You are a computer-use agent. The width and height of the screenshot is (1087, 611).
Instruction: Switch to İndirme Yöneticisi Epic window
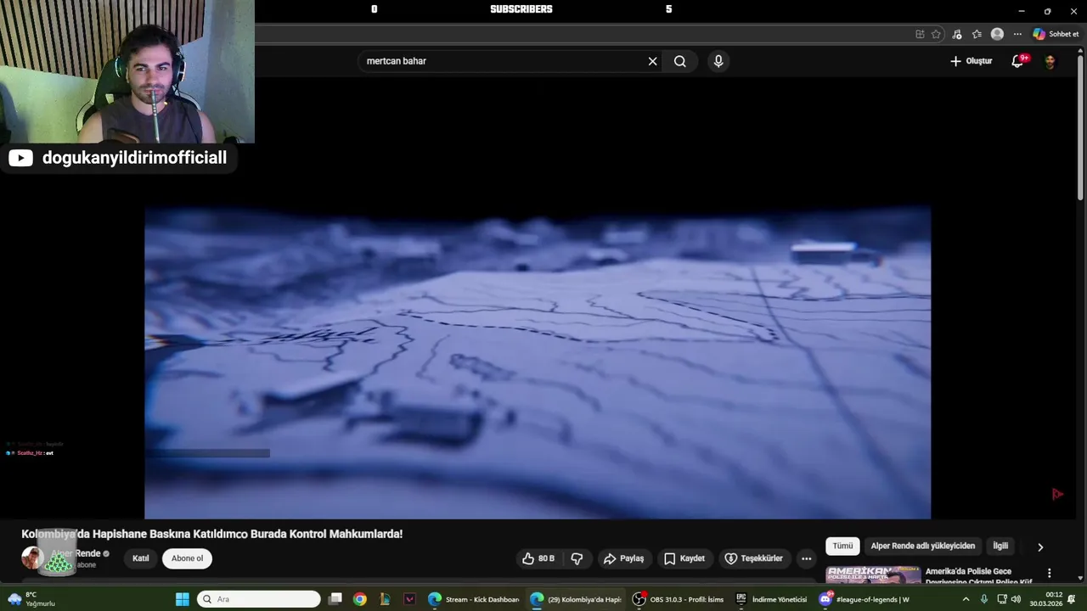coord(771,599)
